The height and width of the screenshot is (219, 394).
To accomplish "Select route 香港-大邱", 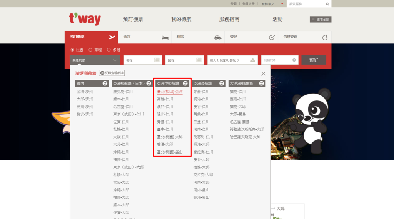I will point(165,144).
